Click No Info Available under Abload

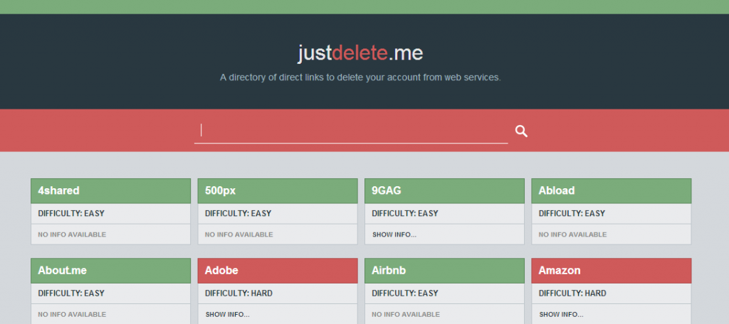point(573,234)
